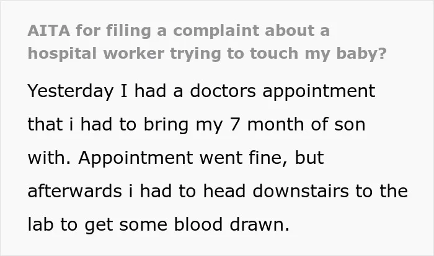This screenshot has height=256, width=434.
Task: Click the word 'with.' at the third line start
Action: 49,158
